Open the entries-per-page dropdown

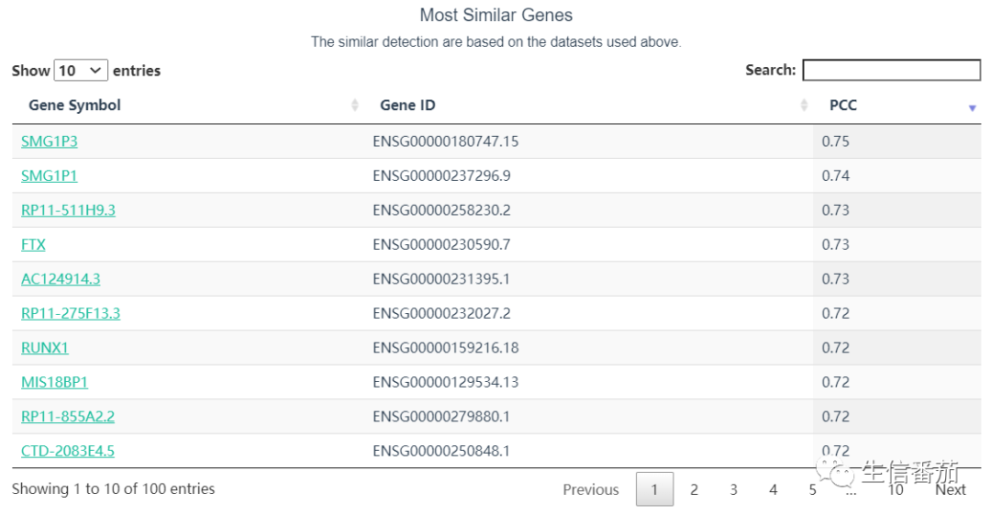coord(81,71)
